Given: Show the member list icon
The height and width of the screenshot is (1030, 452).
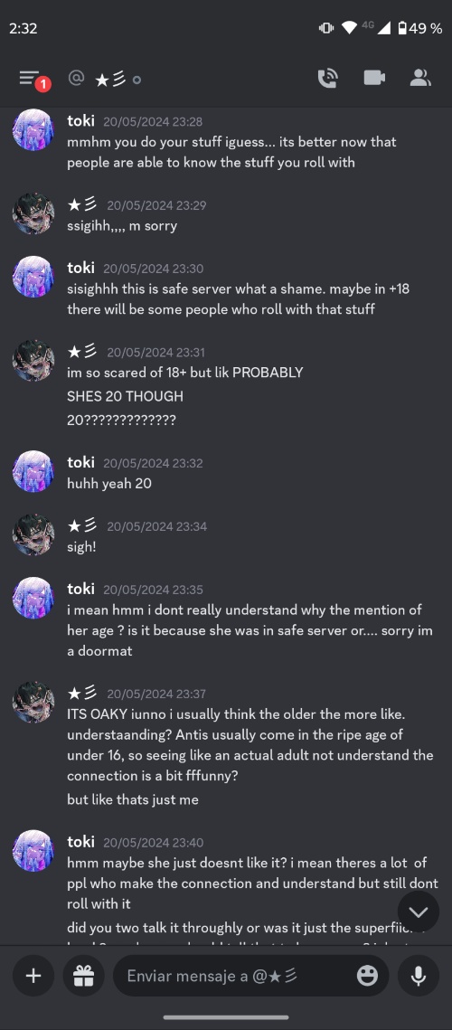Looking at the screenshot, I should coord(419,78).
